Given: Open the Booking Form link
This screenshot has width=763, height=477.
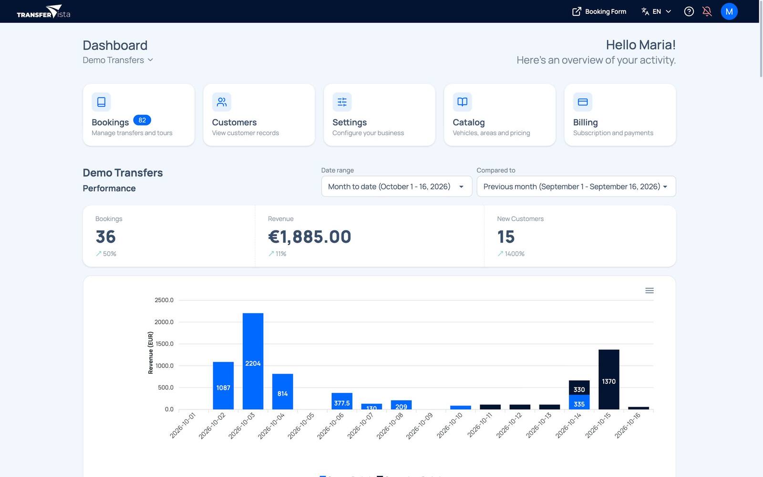Looking at the screenshot, I should [599, 11].
